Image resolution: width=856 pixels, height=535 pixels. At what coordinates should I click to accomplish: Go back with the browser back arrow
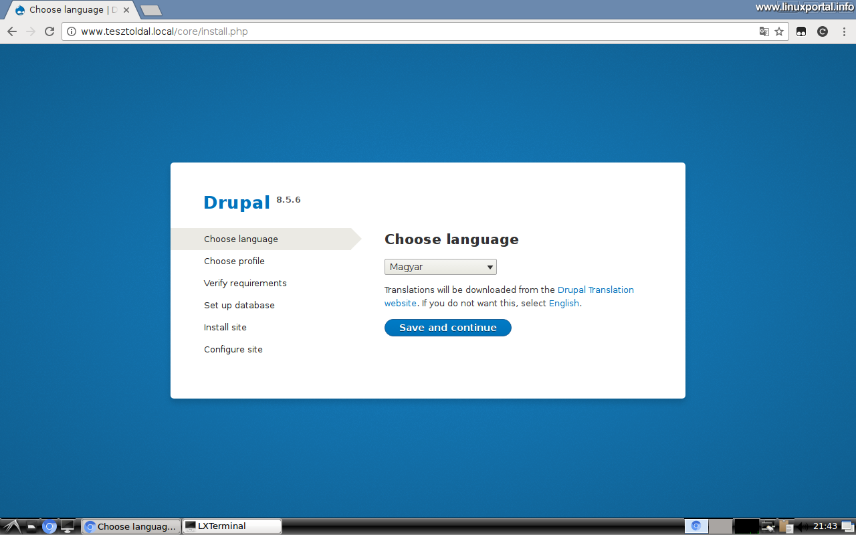[x=11, y=31]
